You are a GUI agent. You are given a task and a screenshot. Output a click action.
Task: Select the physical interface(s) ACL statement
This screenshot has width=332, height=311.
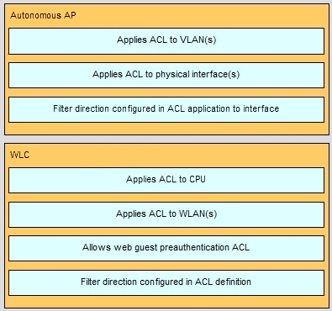pyautogui.click(x=166, y=75)
